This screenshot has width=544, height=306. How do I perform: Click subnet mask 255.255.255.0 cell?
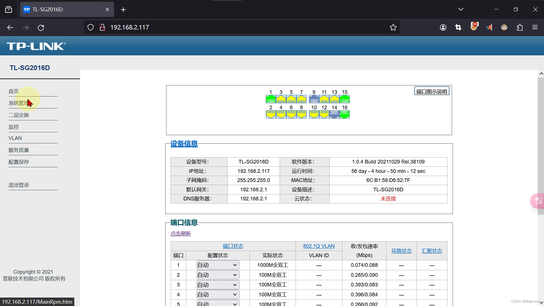pos(254,180)
